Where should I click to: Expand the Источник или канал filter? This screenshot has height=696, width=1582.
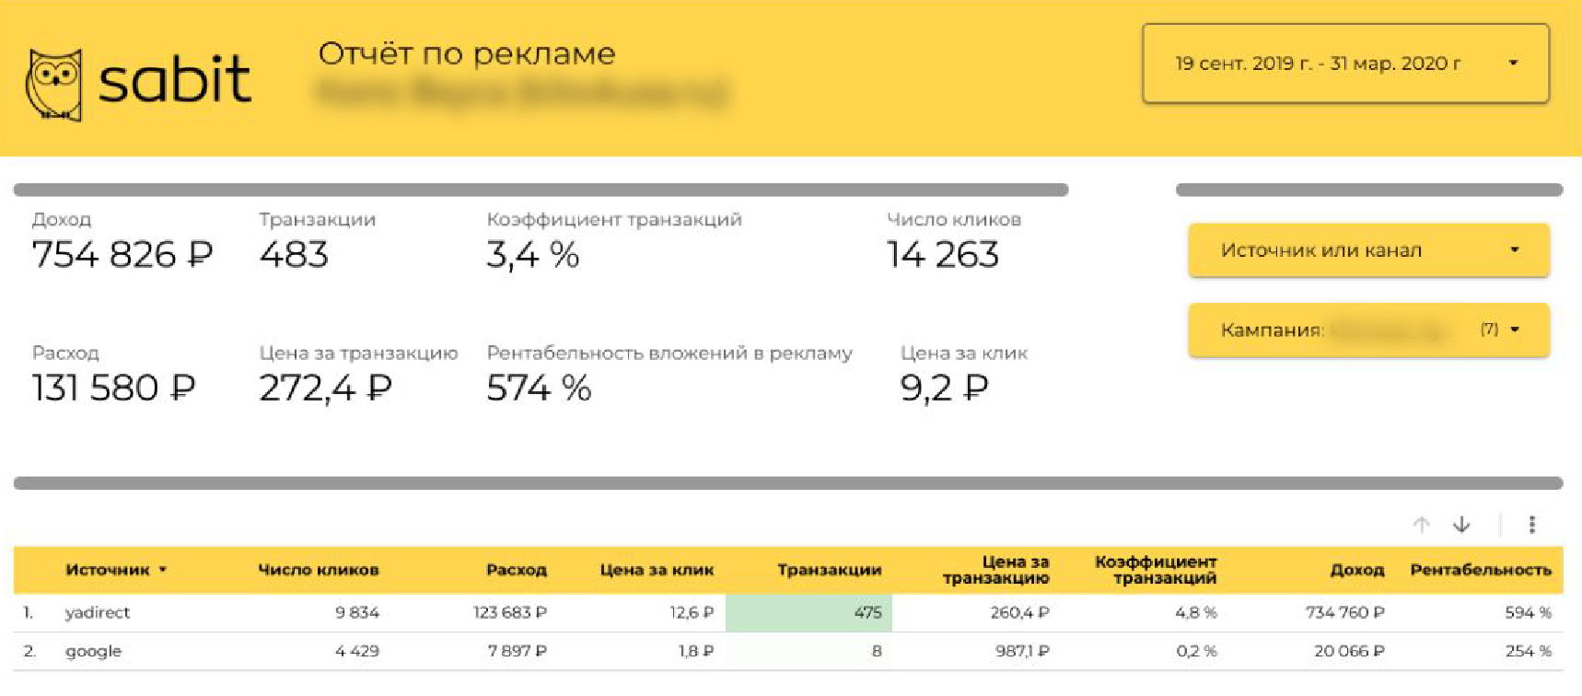coord(1368,250)
